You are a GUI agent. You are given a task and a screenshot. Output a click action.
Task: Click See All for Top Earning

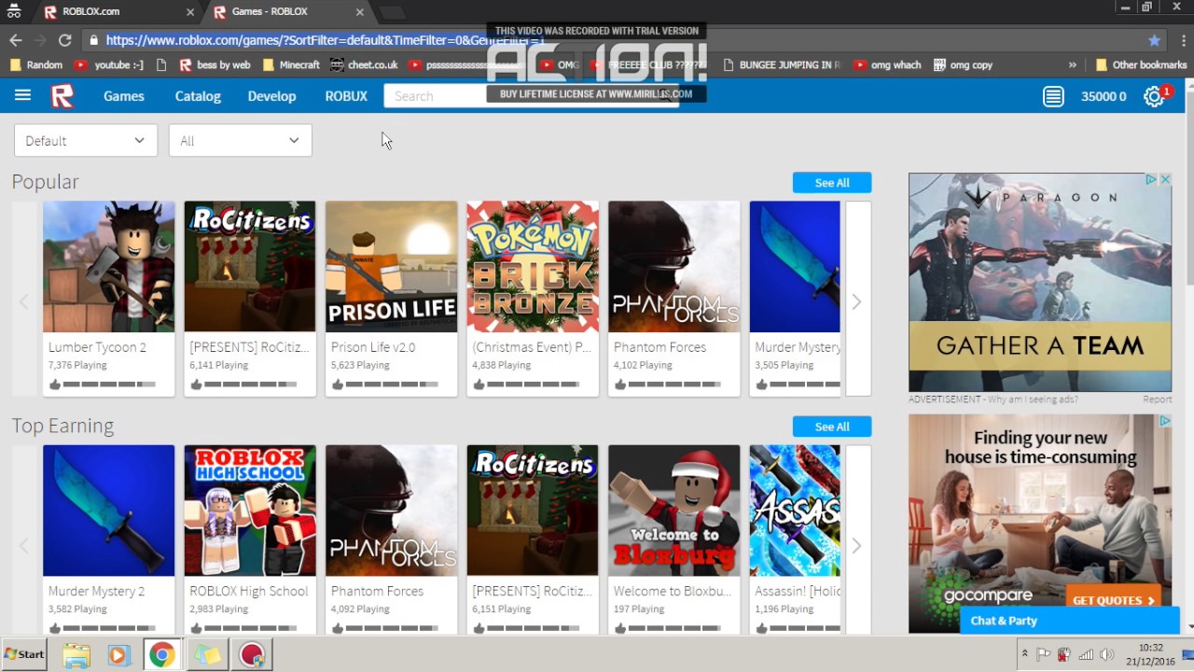pos(832,427)
